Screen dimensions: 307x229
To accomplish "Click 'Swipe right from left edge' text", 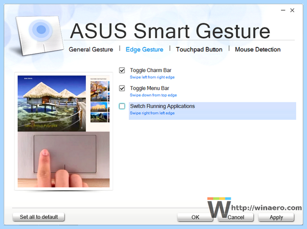I will point(152,113).
